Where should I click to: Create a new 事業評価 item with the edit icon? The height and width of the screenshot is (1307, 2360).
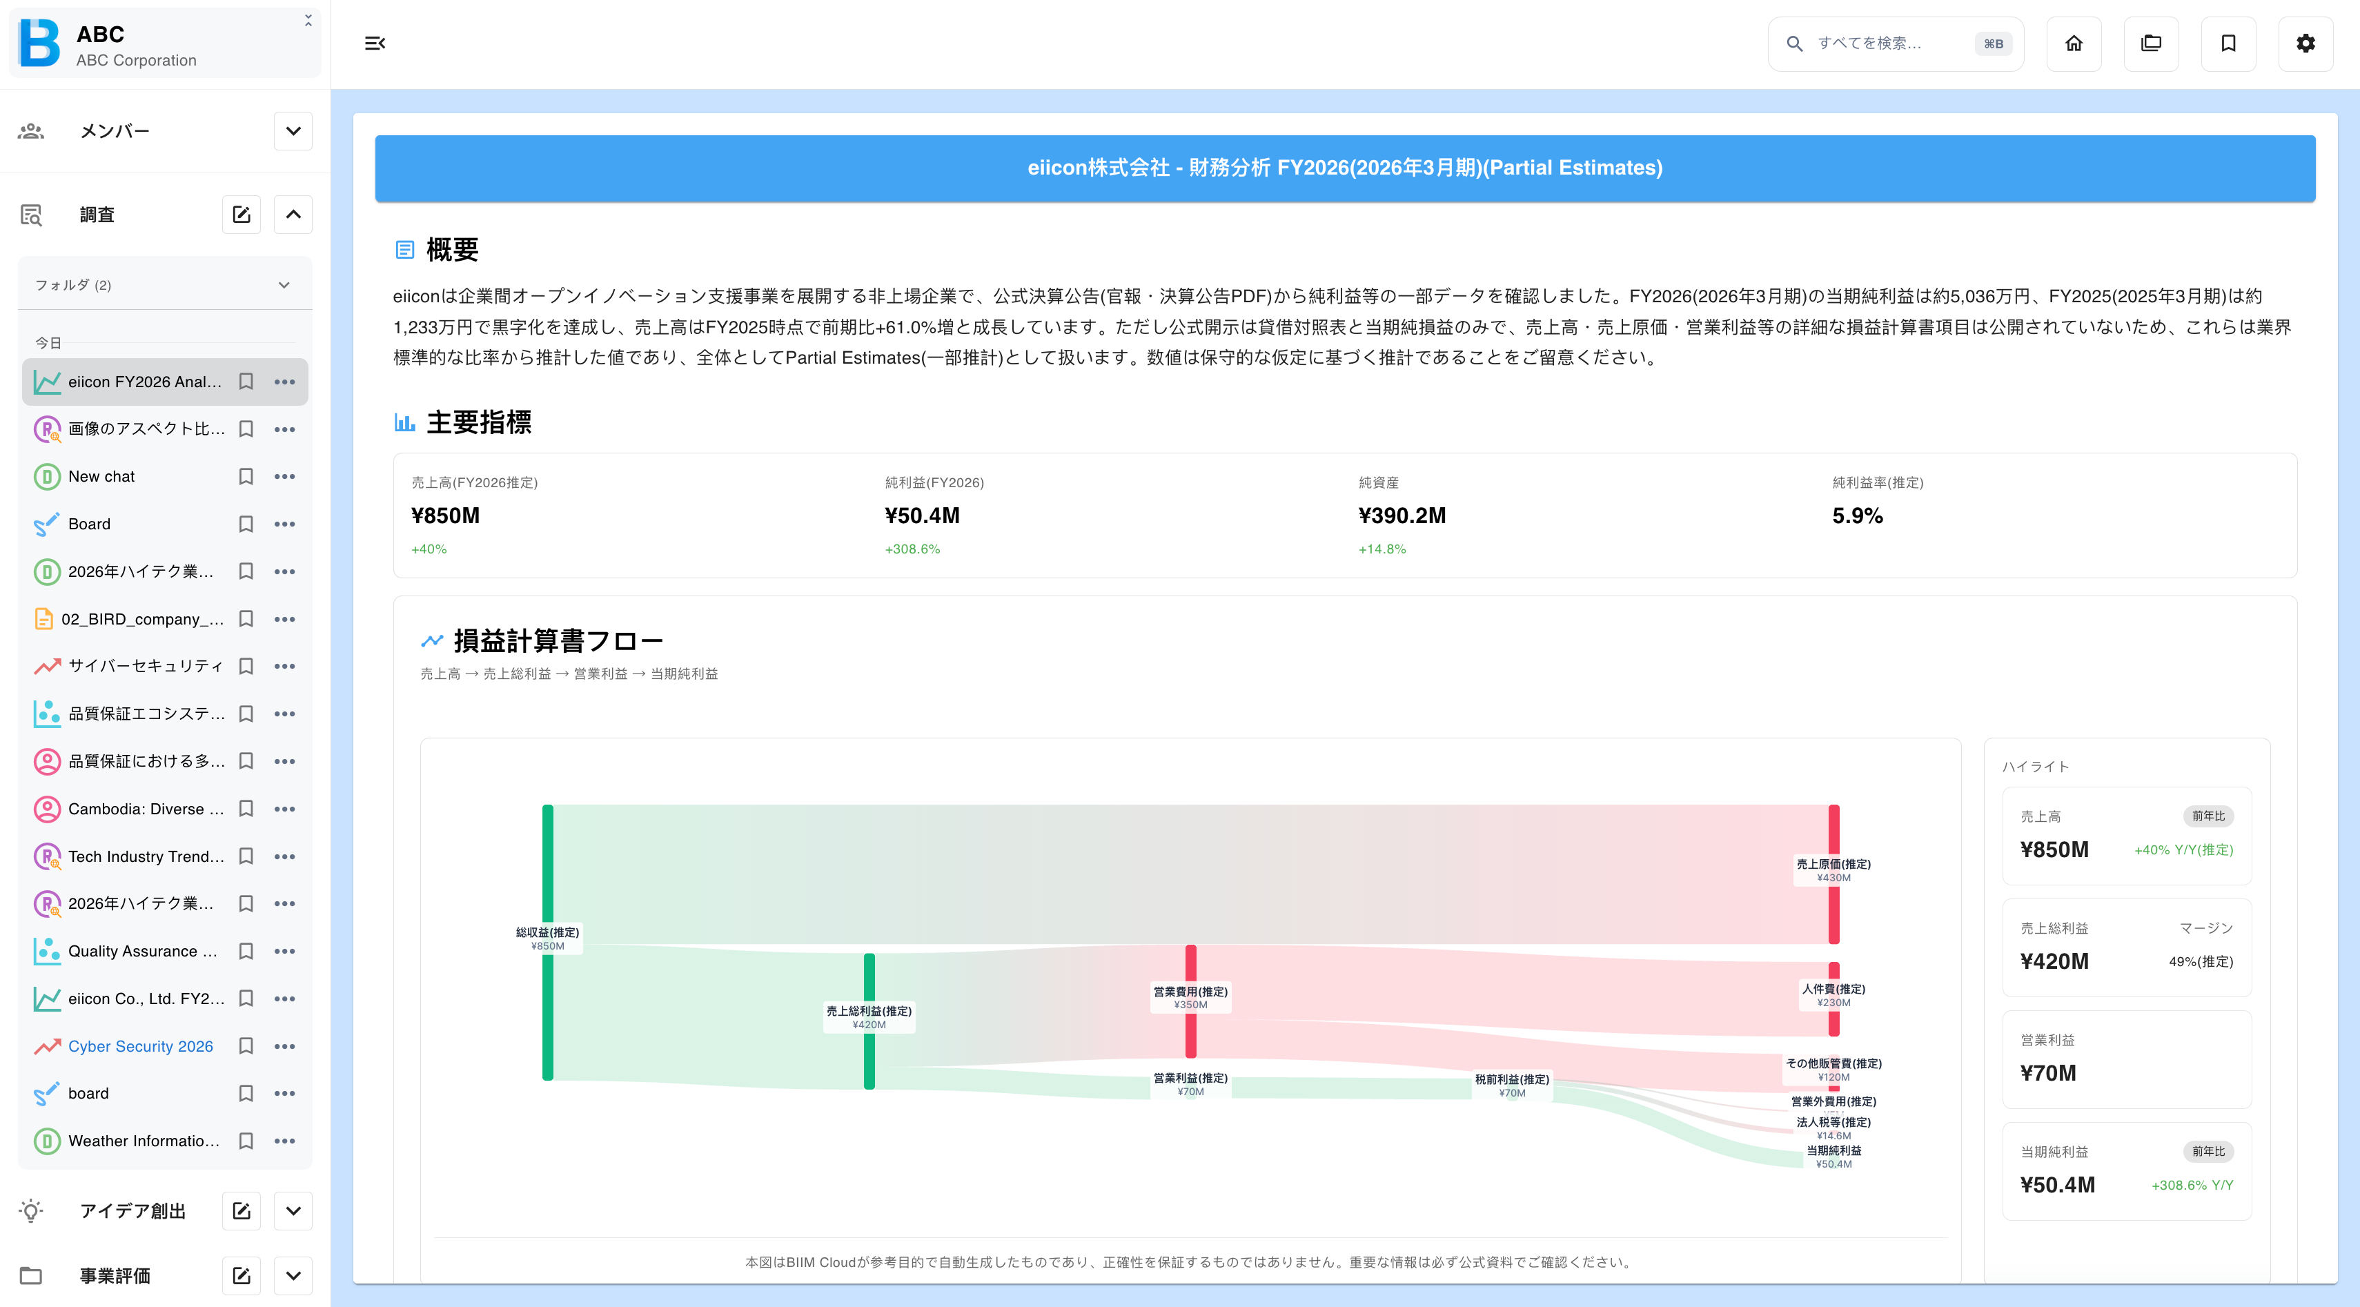click(x=241, y=1275)
